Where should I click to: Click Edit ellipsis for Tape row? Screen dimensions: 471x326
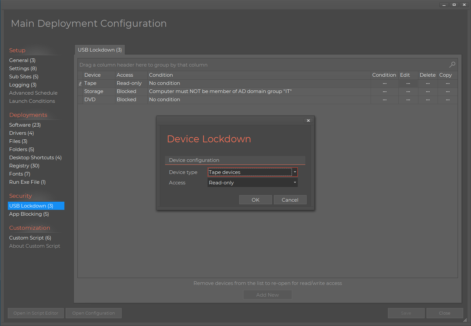click(408, 83)
